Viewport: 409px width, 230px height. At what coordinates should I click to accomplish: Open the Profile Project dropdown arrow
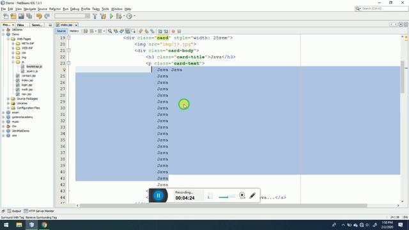[x=134, y=16]
